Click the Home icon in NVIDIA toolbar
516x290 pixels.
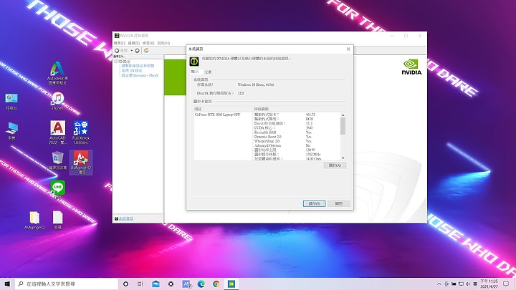(x=146, y=51)
